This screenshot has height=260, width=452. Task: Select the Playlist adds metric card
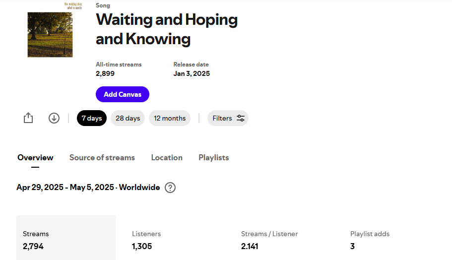393,240
